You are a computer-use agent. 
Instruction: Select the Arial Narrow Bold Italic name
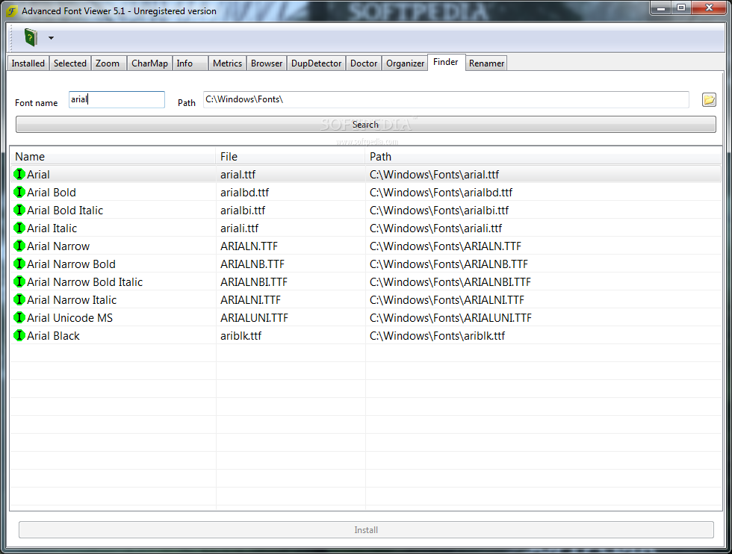[84, 282]
